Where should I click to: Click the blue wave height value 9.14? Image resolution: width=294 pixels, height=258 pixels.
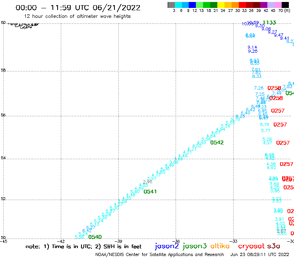[x=252, y=47]
